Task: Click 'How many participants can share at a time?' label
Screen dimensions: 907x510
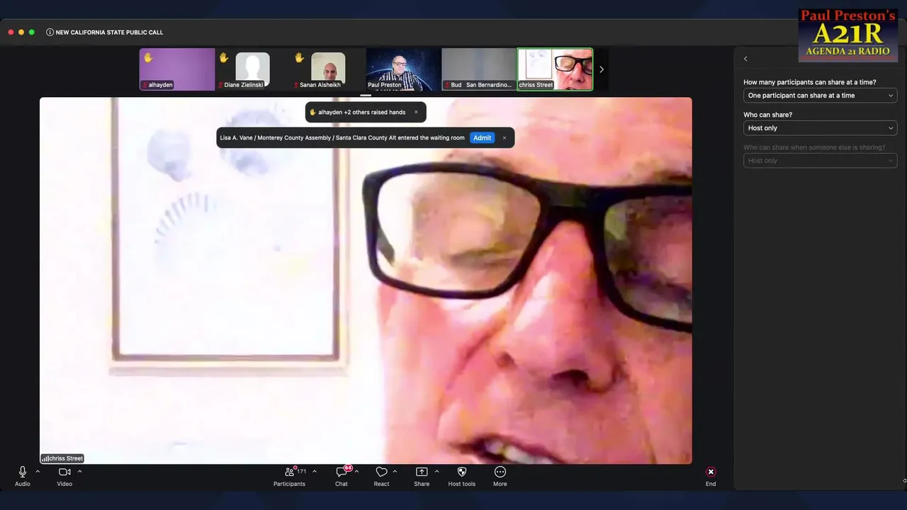Action: [x=810, y=82]
